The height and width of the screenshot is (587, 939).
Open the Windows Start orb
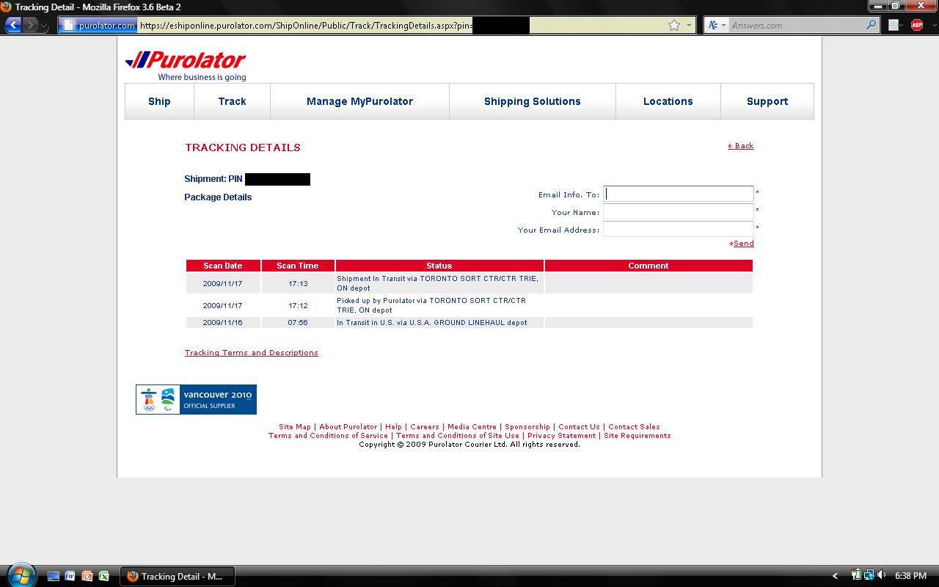point(20,575)
